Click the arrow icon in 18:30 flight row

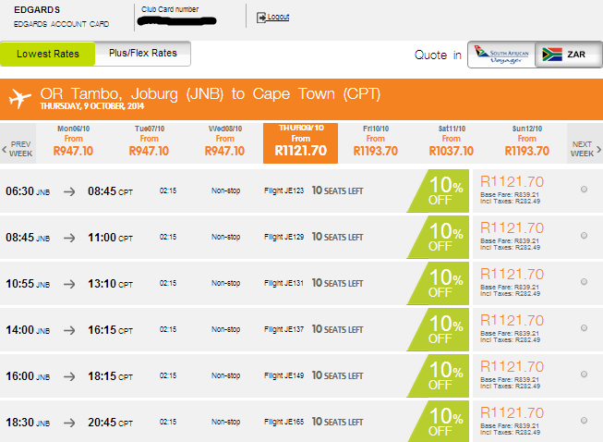[69, 423]
